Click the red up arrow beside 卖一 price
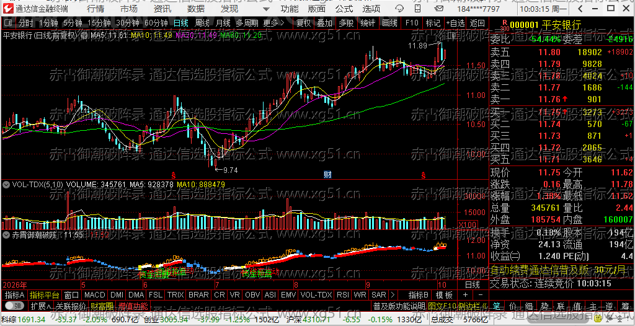 pyautogui.click(x=564, y=99)
